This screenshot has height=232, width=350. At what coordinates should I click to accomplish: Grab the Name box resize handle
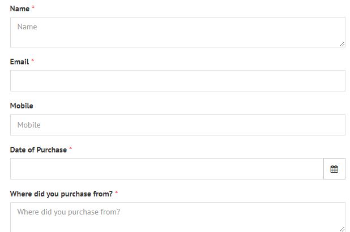coord(342,44)
